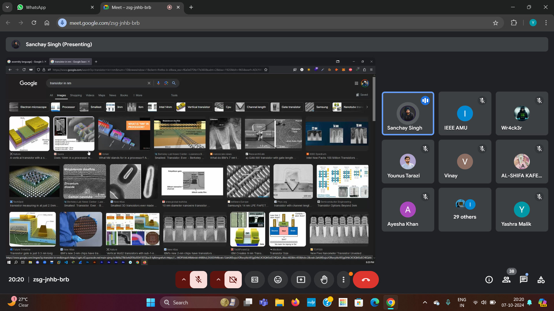Open Task View on taskbar

(x=248, y=302)
